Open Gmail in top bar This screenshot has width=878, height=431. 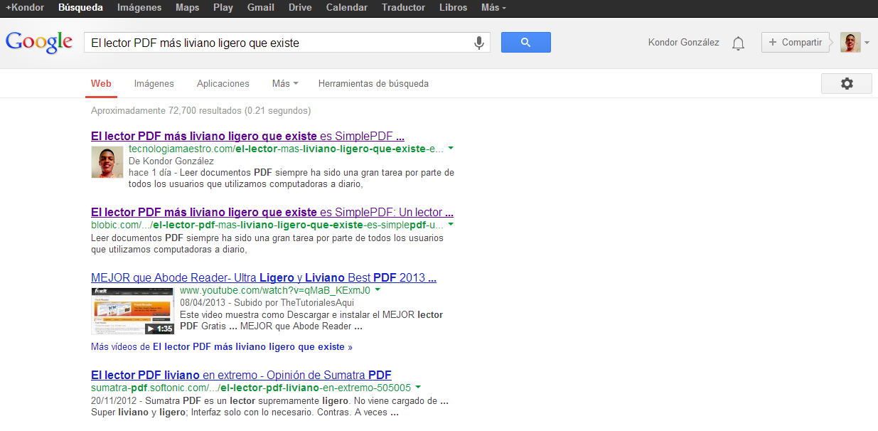click(261, 8)
